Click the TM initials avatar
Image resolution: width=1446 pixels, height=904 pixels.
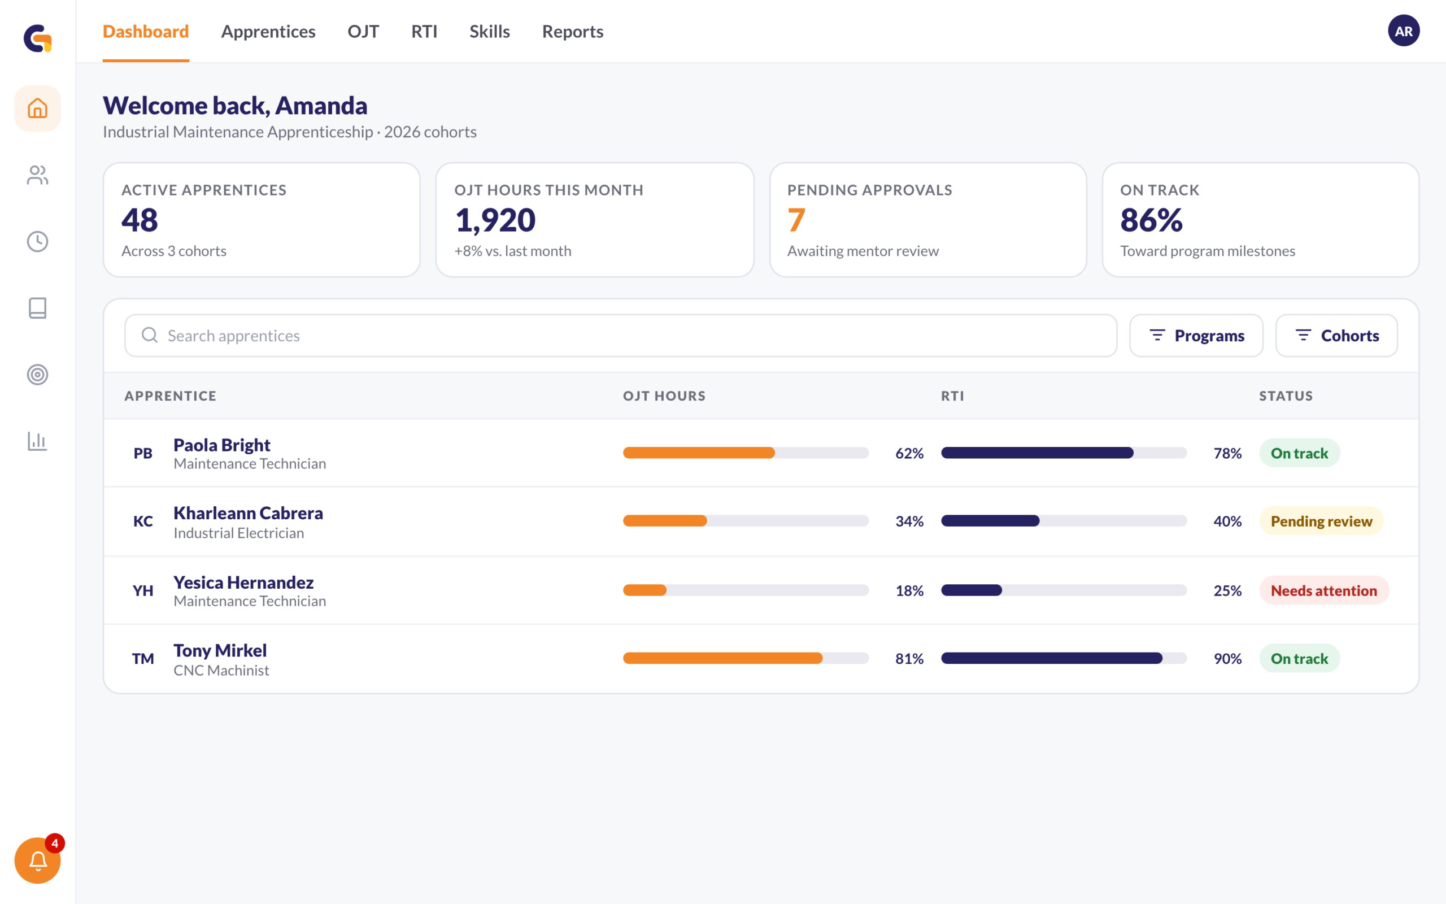(x=143, y=659)
